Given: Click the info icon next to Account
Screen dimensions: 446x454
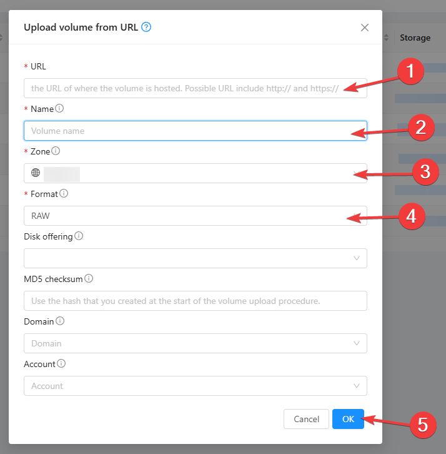Looking at the screenshot, I should pyautogui.click(x=62, y=363).
